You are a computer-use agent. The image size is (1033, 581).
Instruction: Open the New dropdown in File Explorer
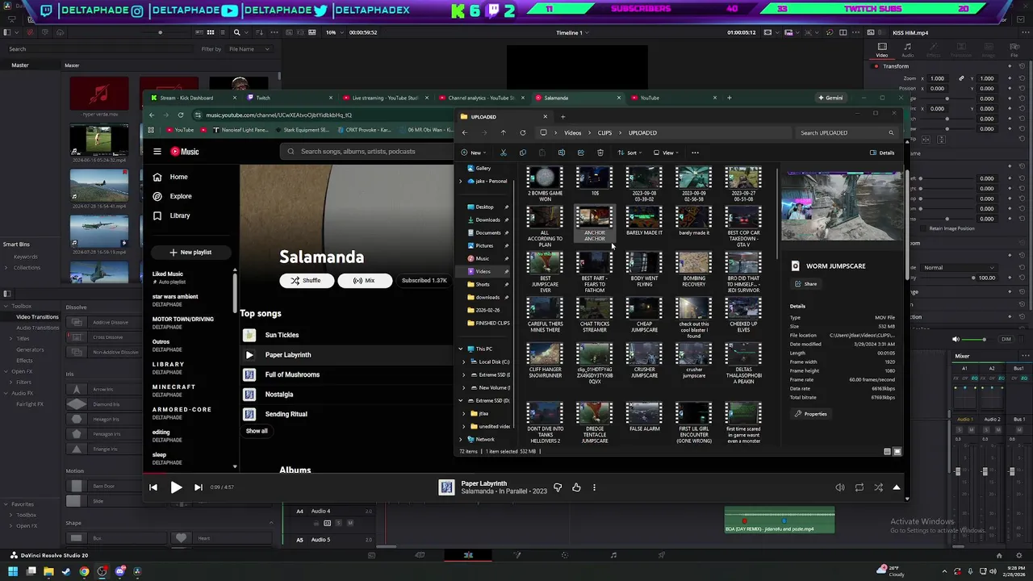pyautogui.click(x=474, y=153)
